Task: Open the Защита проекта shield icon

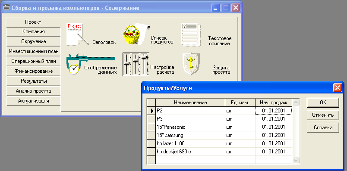Action: click(x=191, y=64)
